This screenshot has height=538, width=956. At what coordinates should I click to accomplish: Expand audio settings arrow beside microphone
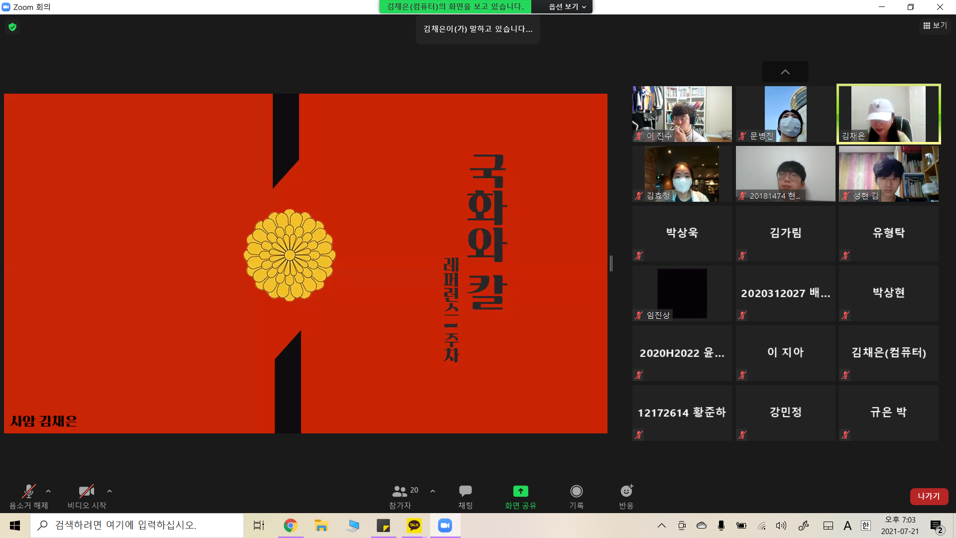(48, 491)
